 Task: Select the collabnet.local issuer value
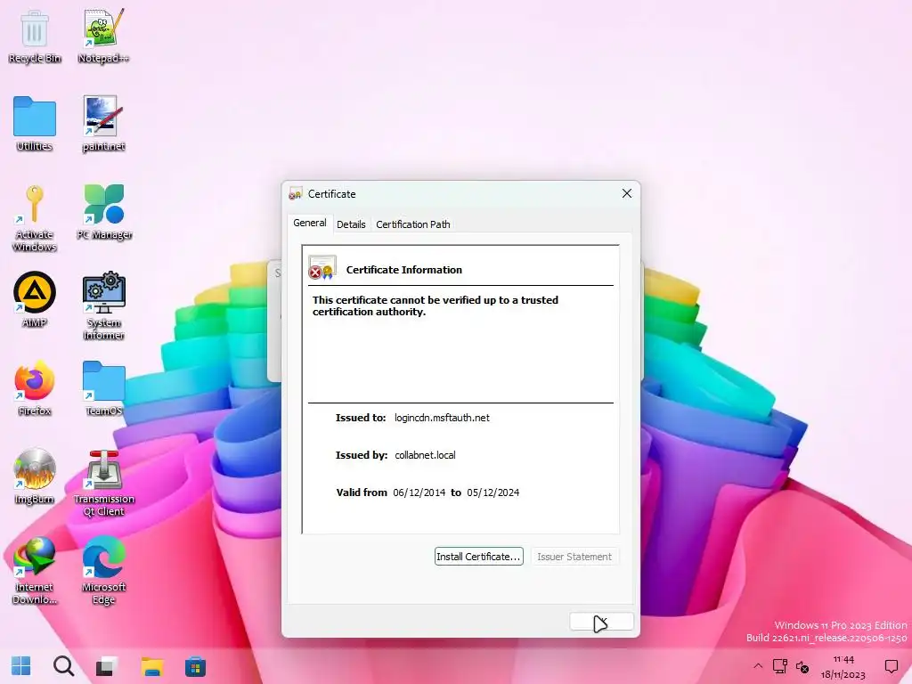point(425,455)
